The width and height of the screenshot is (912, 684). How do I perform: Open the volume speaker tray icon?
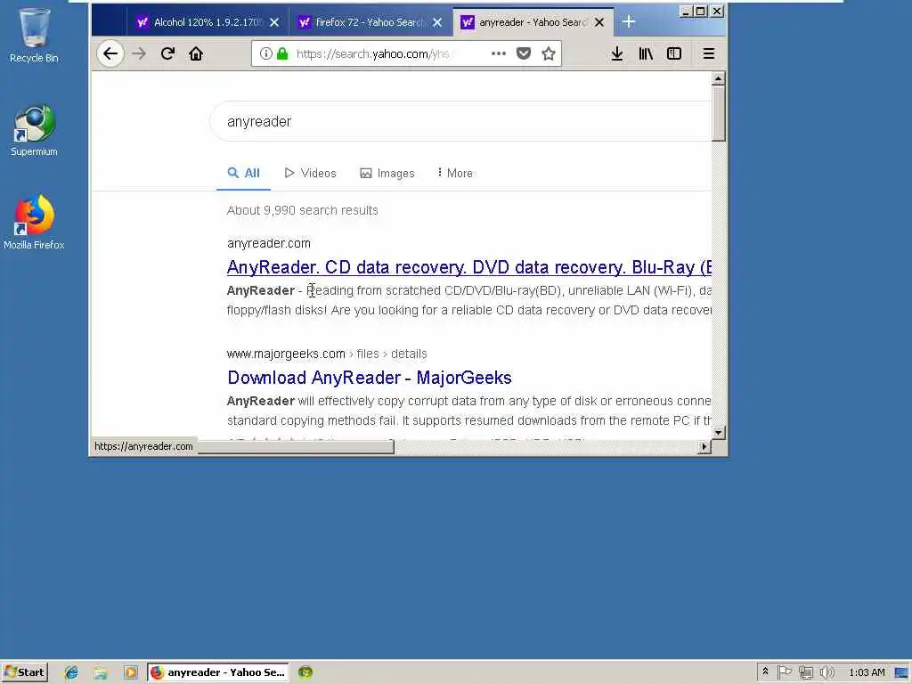coord(826,672)
